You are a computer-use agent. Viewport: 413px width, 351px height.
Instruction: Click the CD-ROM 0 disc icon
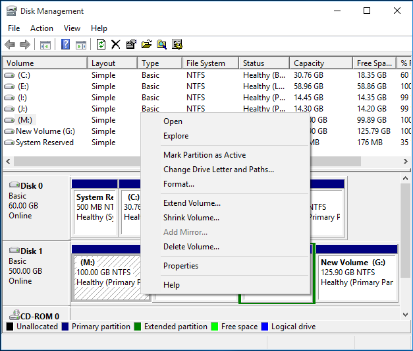pyautogui.click(x=14, y=315)
